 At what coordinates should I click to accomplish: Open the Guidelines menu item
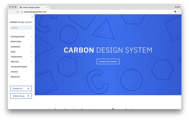coord(15,47)
